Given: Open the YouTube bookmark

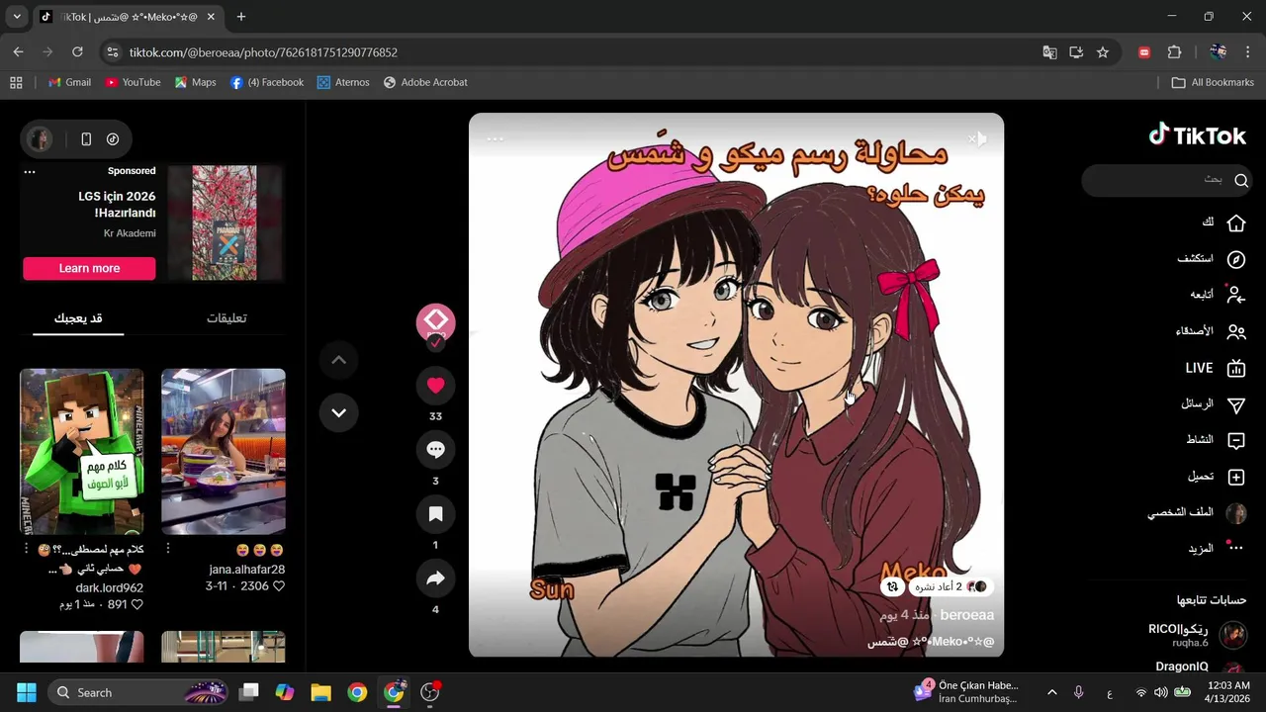Looking at the screenshot, I should [133, 82].
